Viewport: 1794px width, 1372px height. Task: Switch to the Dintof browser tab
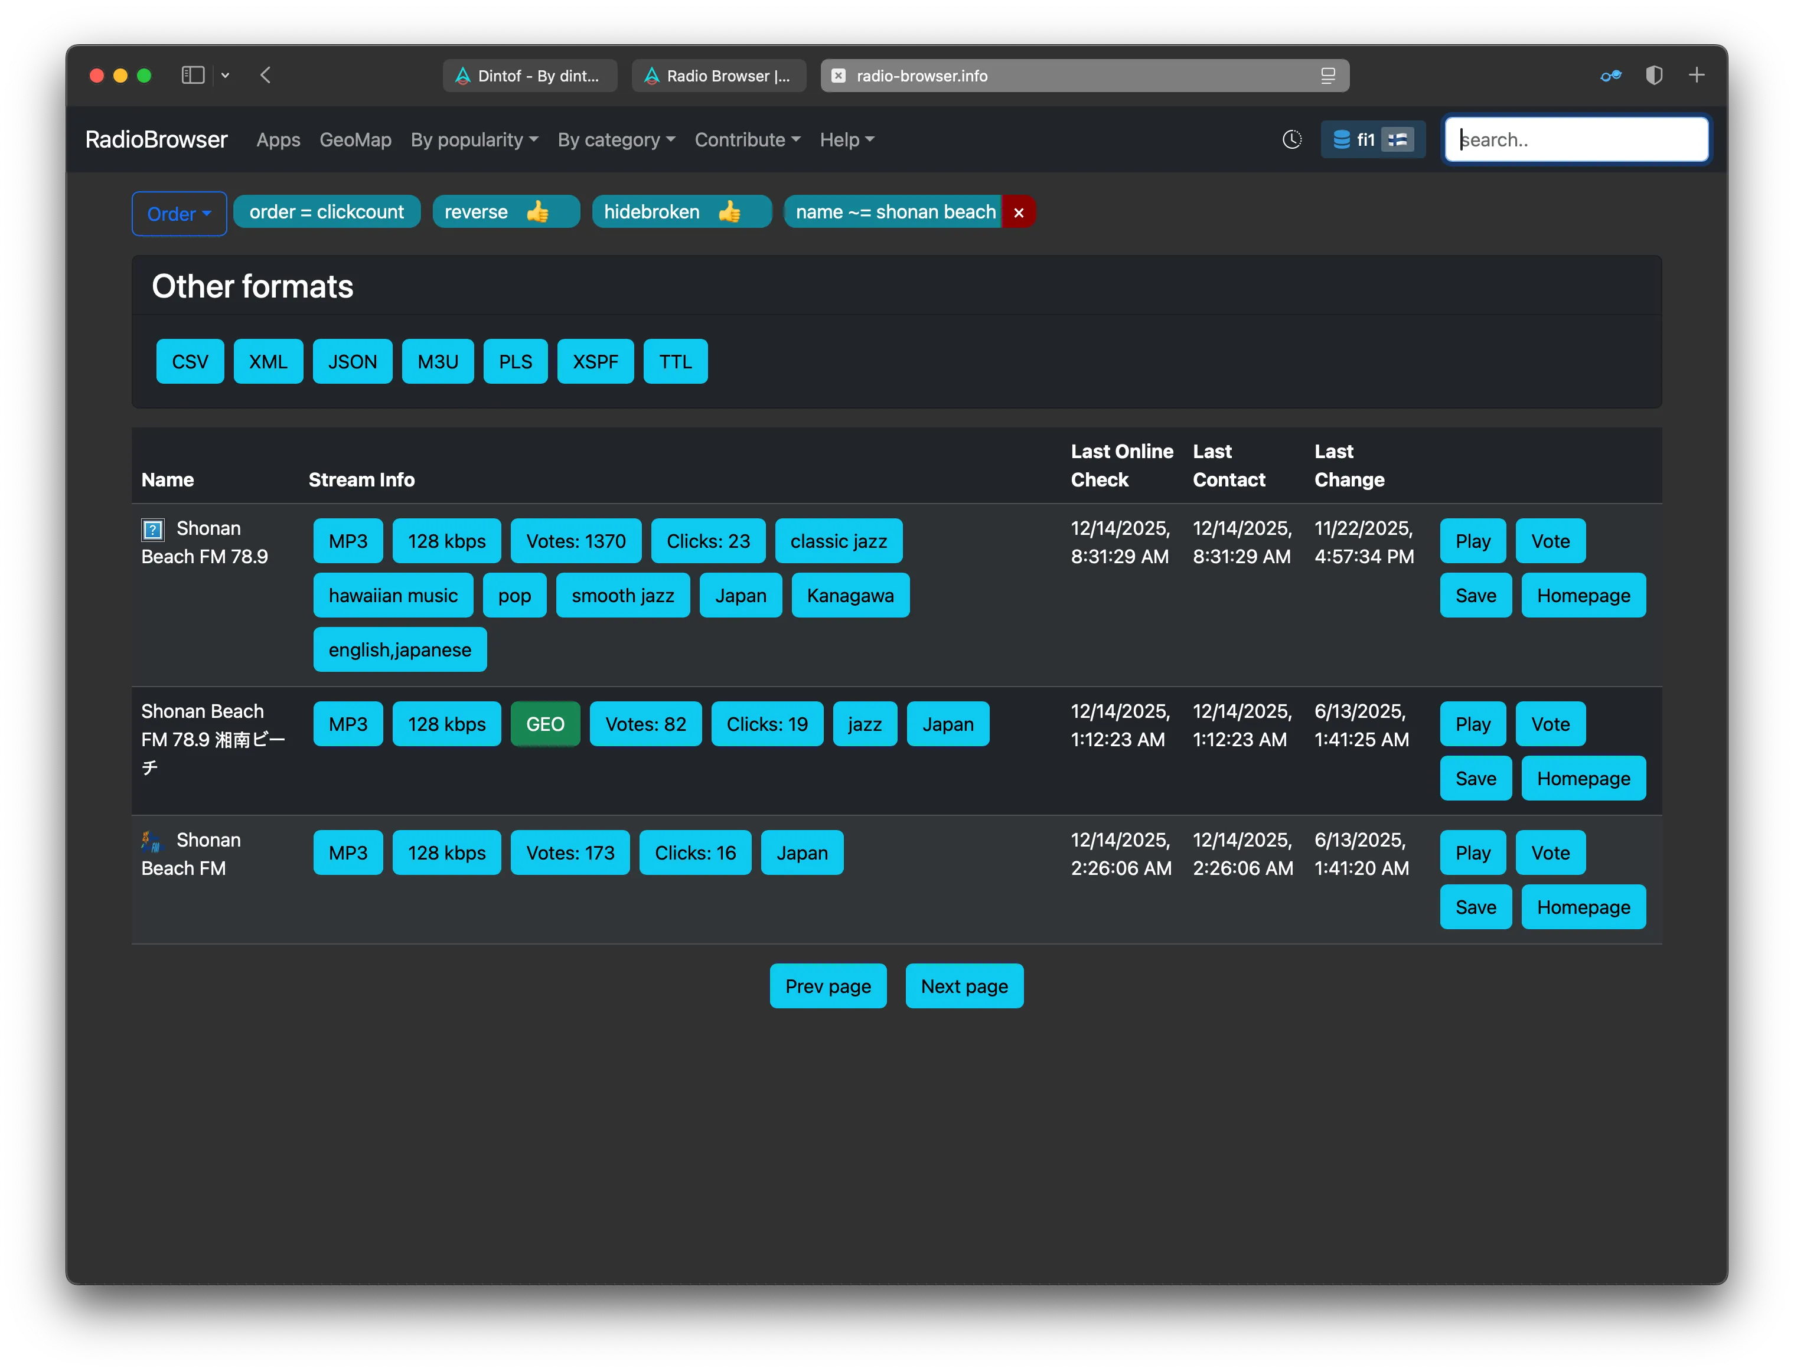529,76
